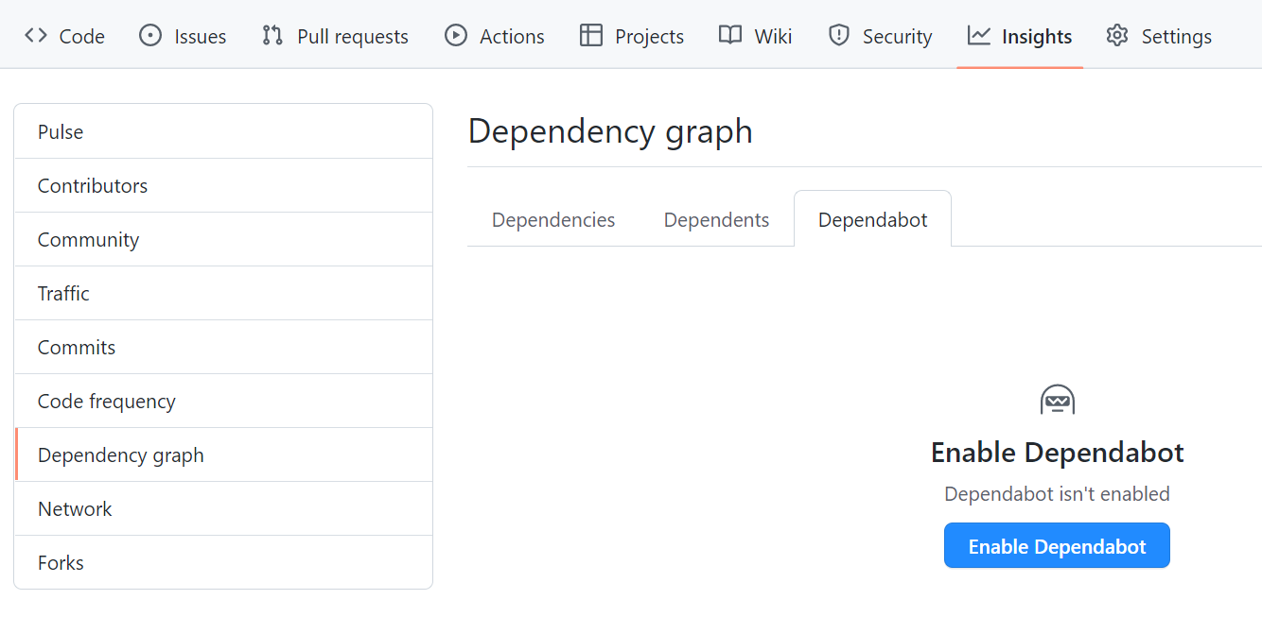Screen dimensions: 1262x617
Task: Click the Dependency graph page heading
Action: click(610, 130)
